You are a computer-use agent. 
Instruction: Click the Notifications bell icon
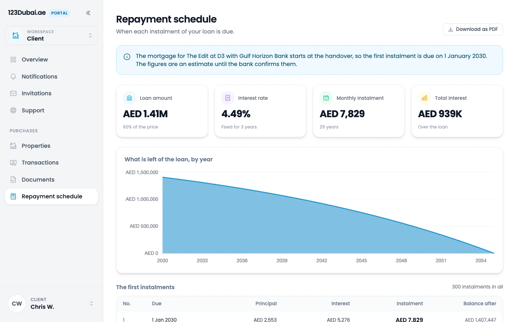(x=13, y=77)
